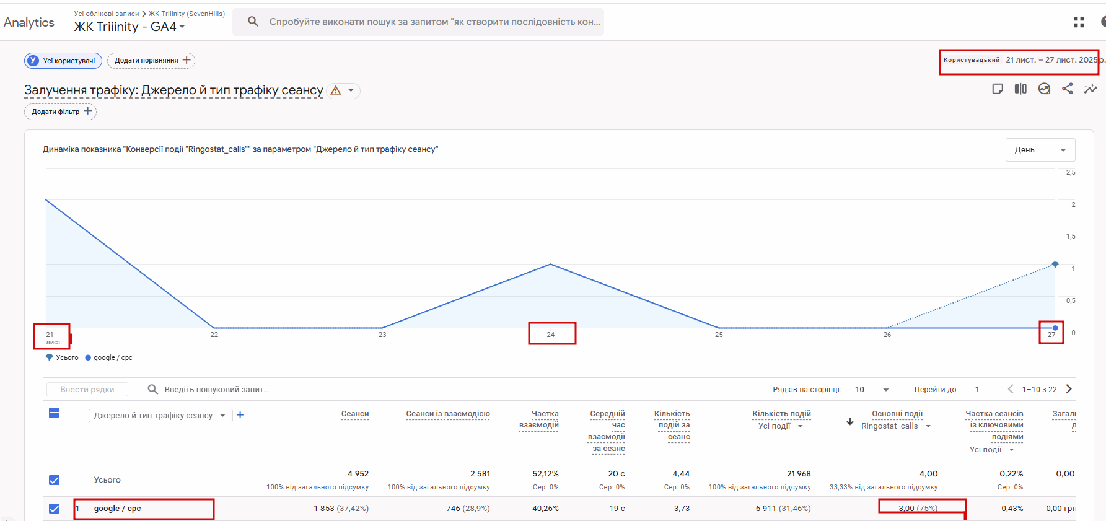Click the chart x-axis label 24
1106x521 pixels.
pos(551,335)
